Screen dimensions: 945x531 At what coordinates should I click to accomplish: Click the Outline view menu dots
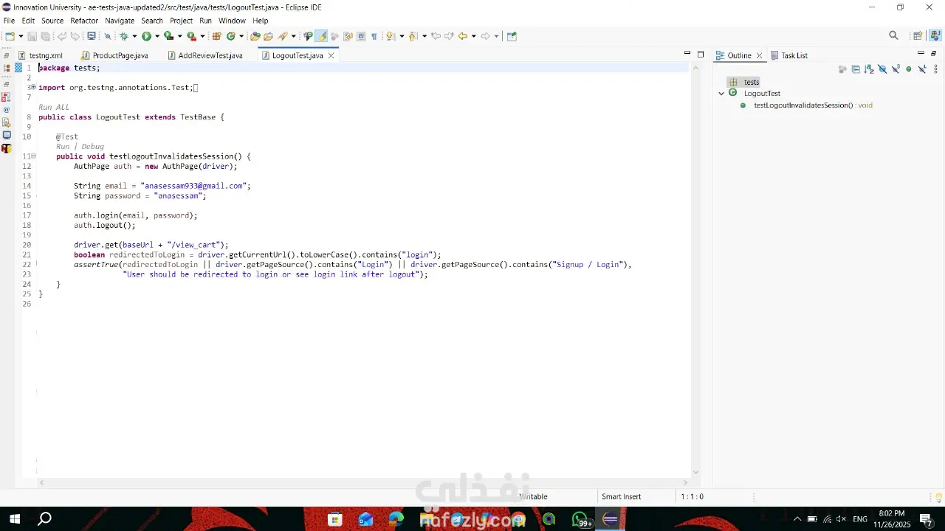tap(934, 69)
